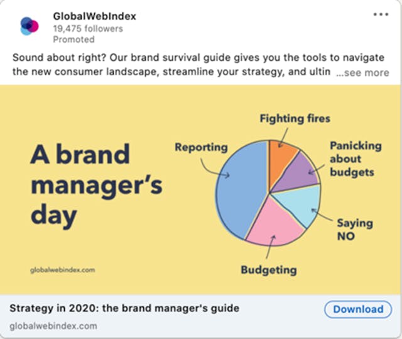Viewport: 402px width, 339px height.
Task: Click the orange Fighting fires pie slice
Action: pyautogui.click(x=281, y=154)
